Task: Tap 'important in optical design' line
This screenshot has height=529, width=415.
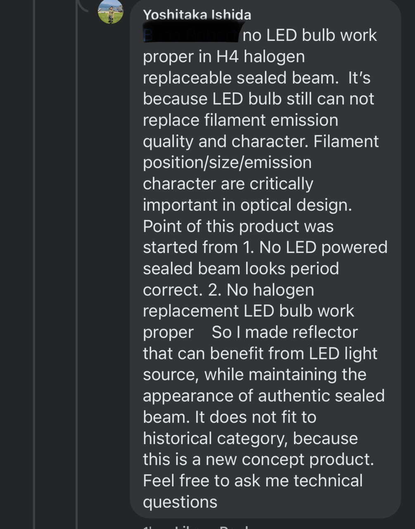Action: point(247,205)
